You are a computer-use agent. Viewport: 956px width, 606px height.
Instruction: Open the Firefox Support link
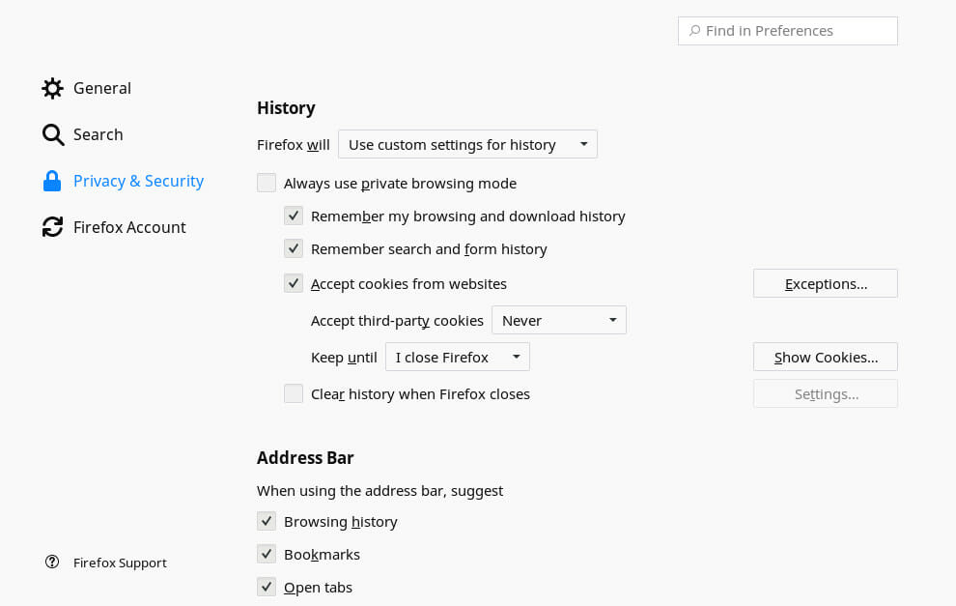pyautogui.click(x=120, y=563)
